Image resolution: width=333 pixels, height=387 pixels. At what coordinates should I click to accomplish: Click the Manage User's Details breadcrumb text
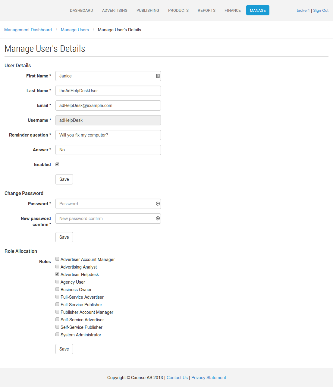(119, 30)
